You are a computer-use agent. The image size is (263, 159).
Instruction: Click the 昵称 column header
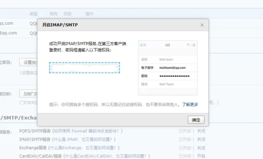pos(54,14)
